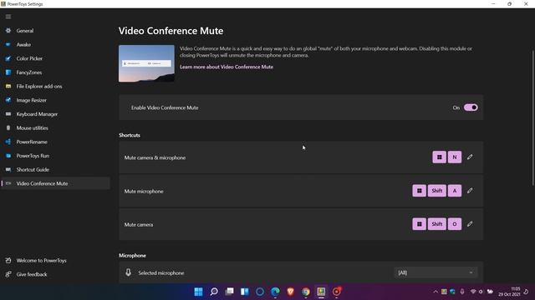Click the Welcome to PowerToys icon

(x=8, y=261)
